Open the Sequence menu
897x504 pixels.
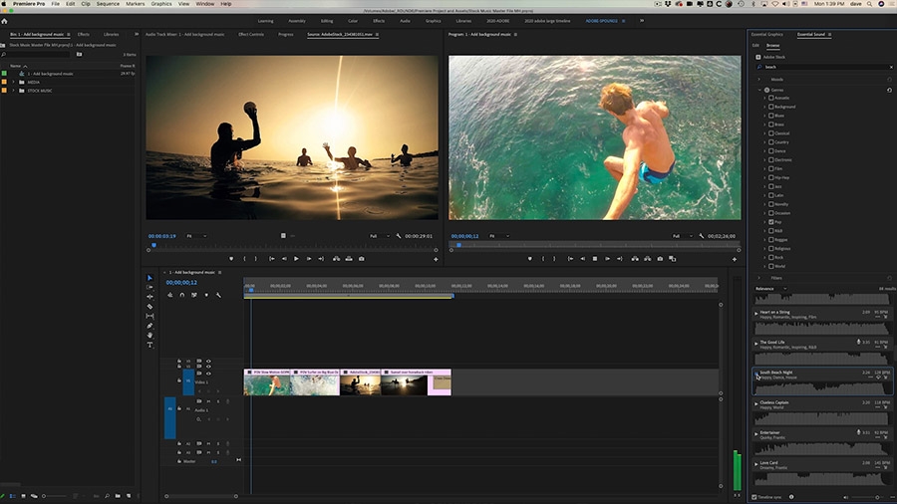pos(108,3)
